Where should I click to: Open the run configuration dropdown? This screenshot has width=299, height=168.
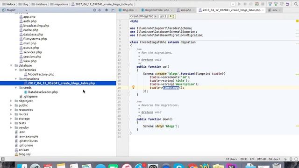click(x=233, y=4)
